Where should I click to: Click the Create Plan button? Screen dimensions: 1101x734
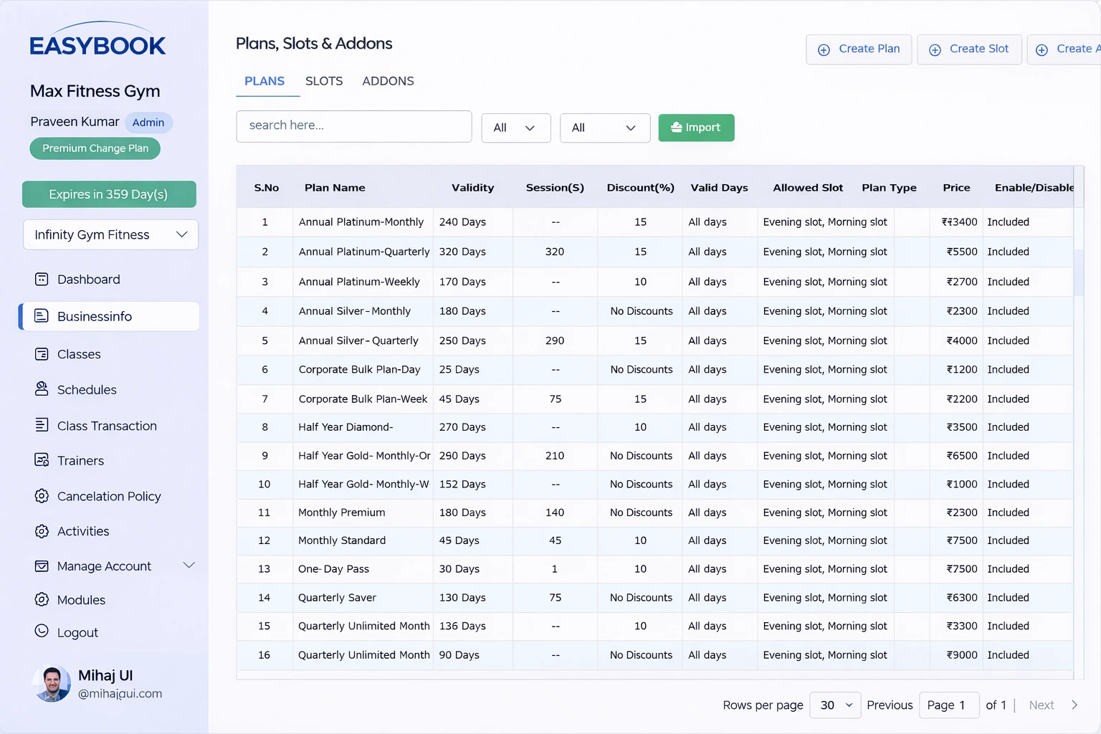(x=859, y=49)
